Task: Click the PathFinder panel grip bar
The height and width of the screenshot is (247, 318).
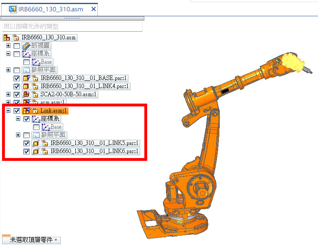Action: 72,18
